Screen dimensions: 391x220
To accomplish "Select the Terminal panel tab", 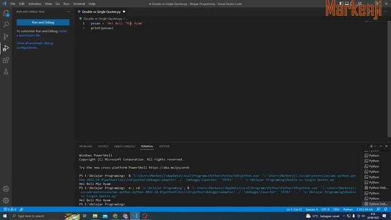I will (147, 147).
